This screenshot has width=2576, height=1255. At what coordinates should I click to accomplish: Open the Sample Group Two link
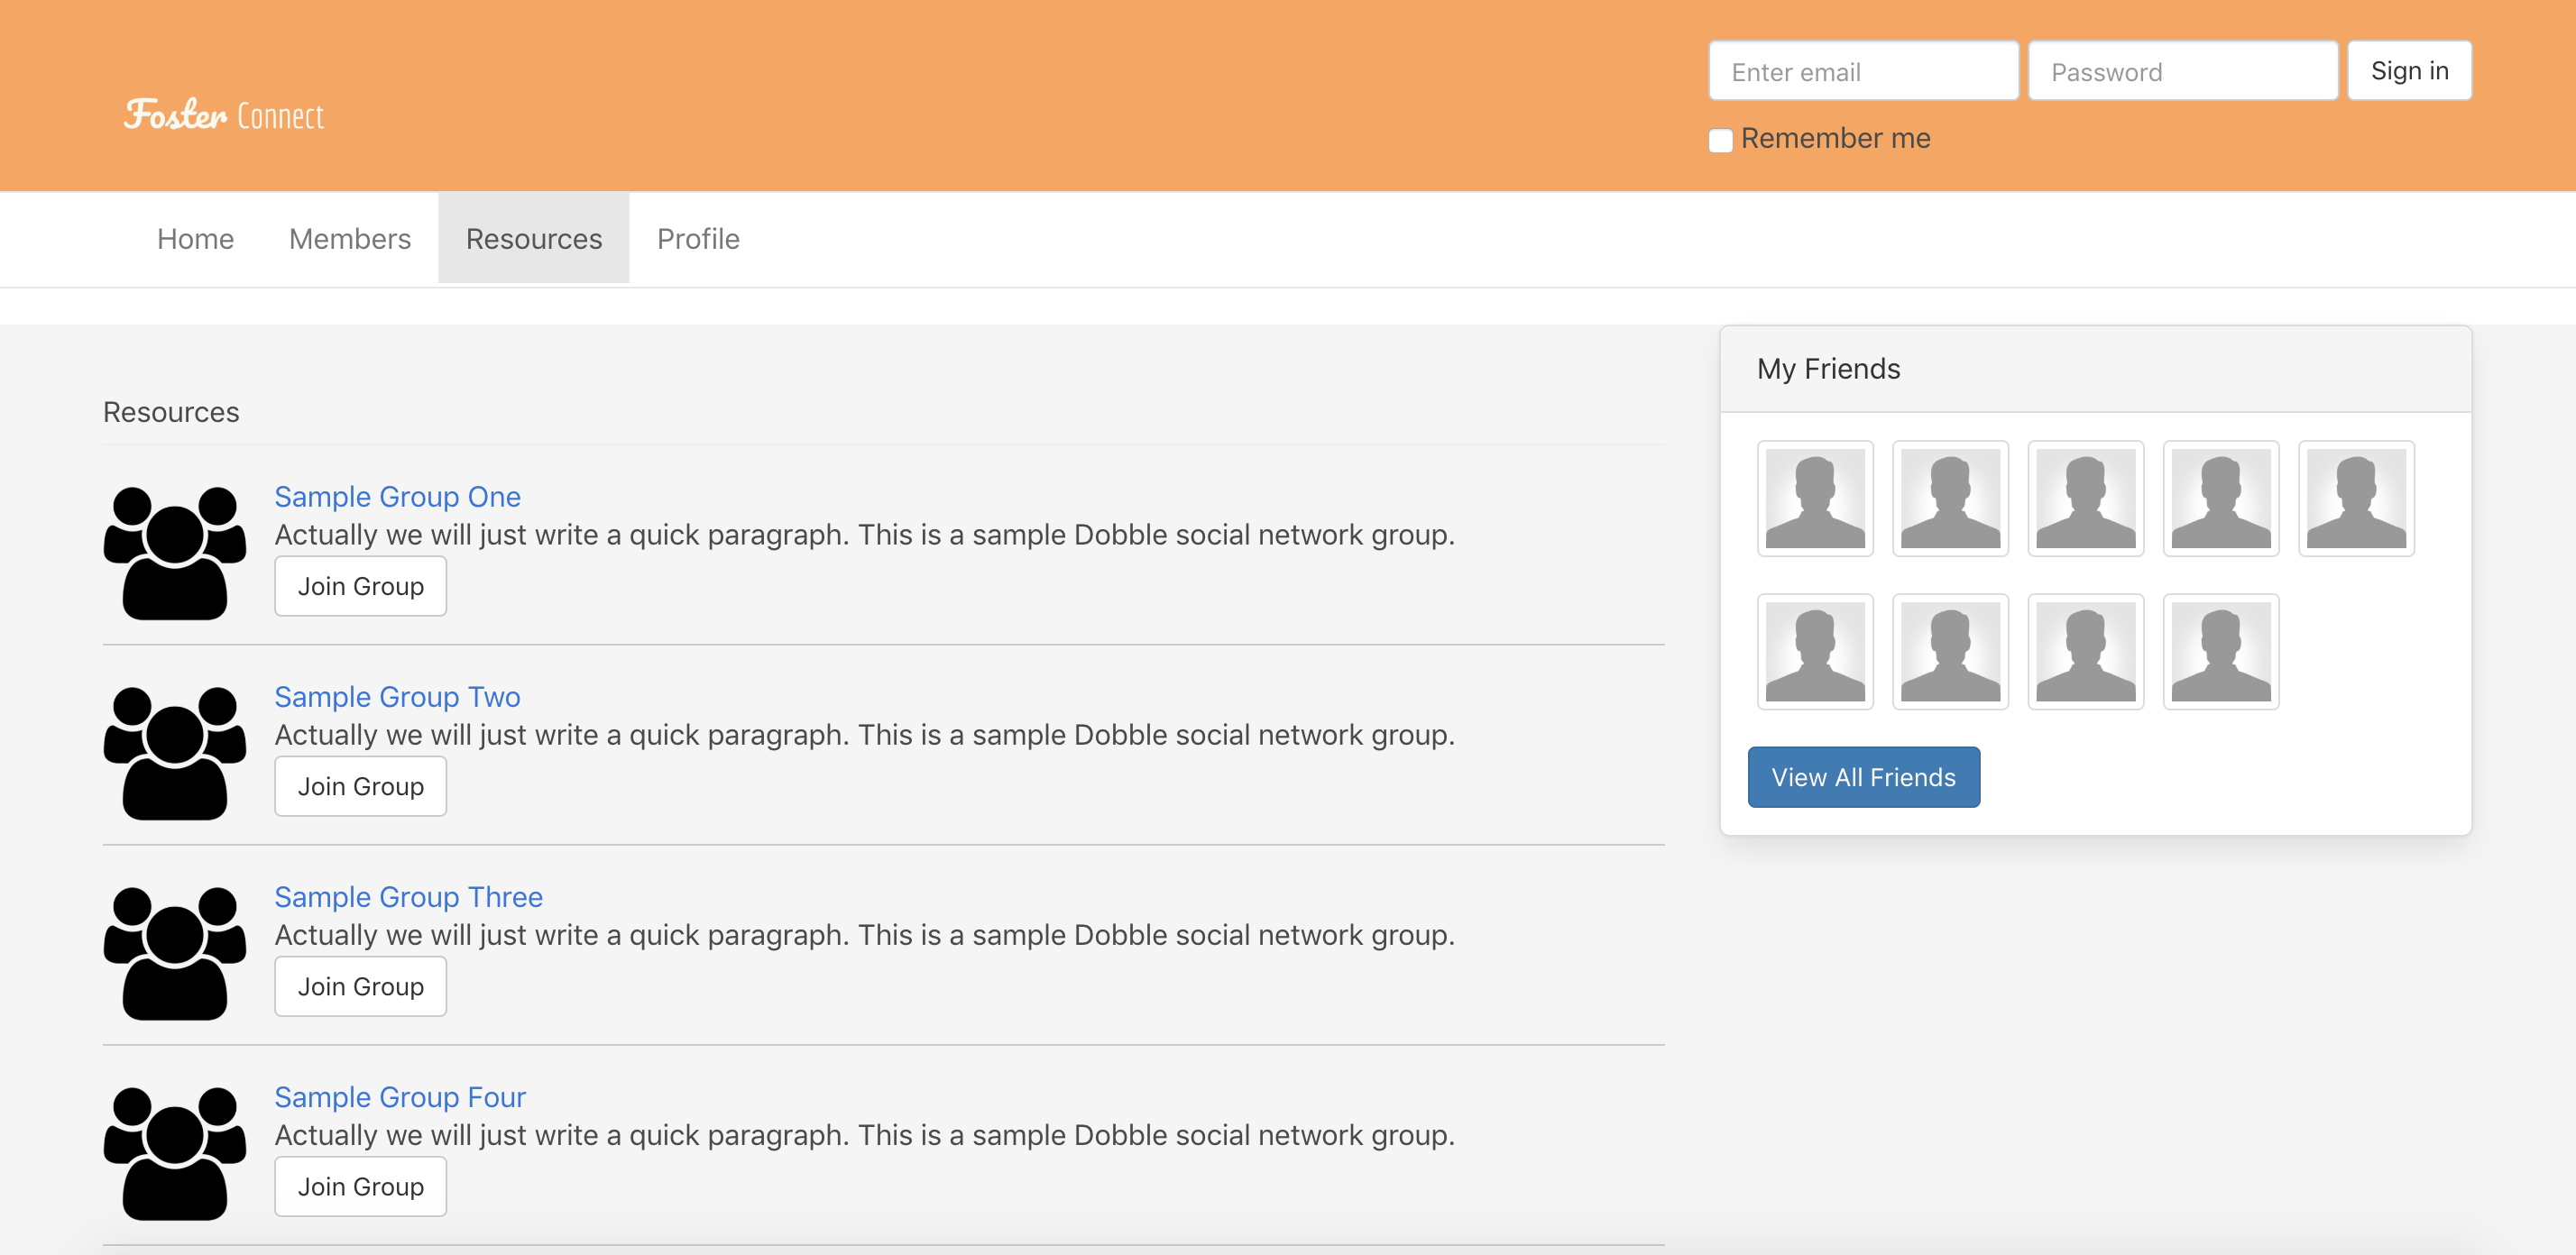coord(397,696)
